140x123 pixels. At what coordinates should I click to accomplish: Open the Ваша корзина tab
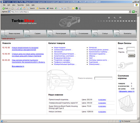(x=12, y=33)
